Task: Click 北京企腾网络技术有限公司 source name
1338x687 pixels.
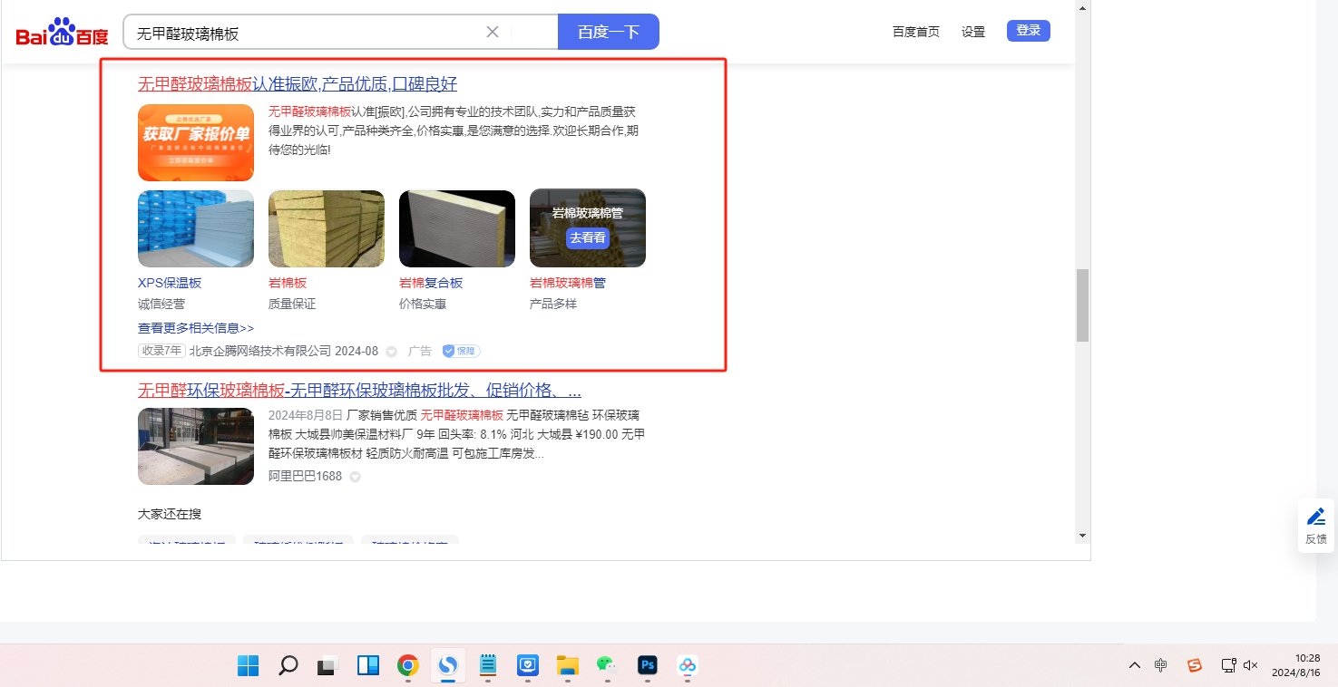Action: pyautogui.click(x=260, y=351)
